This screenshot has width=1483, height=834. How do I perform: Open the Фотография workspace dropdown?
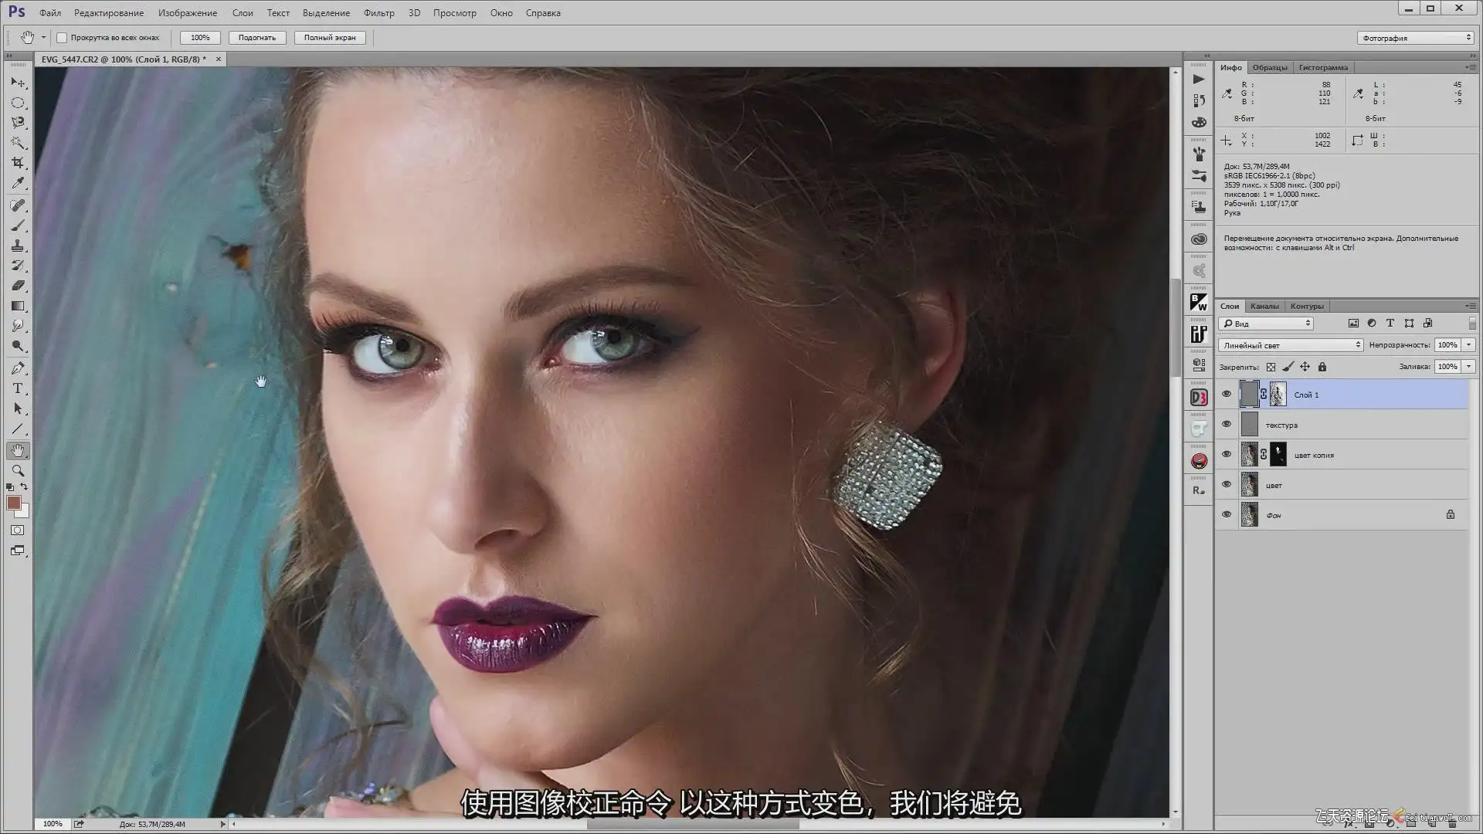click(x=1415, y=38)
